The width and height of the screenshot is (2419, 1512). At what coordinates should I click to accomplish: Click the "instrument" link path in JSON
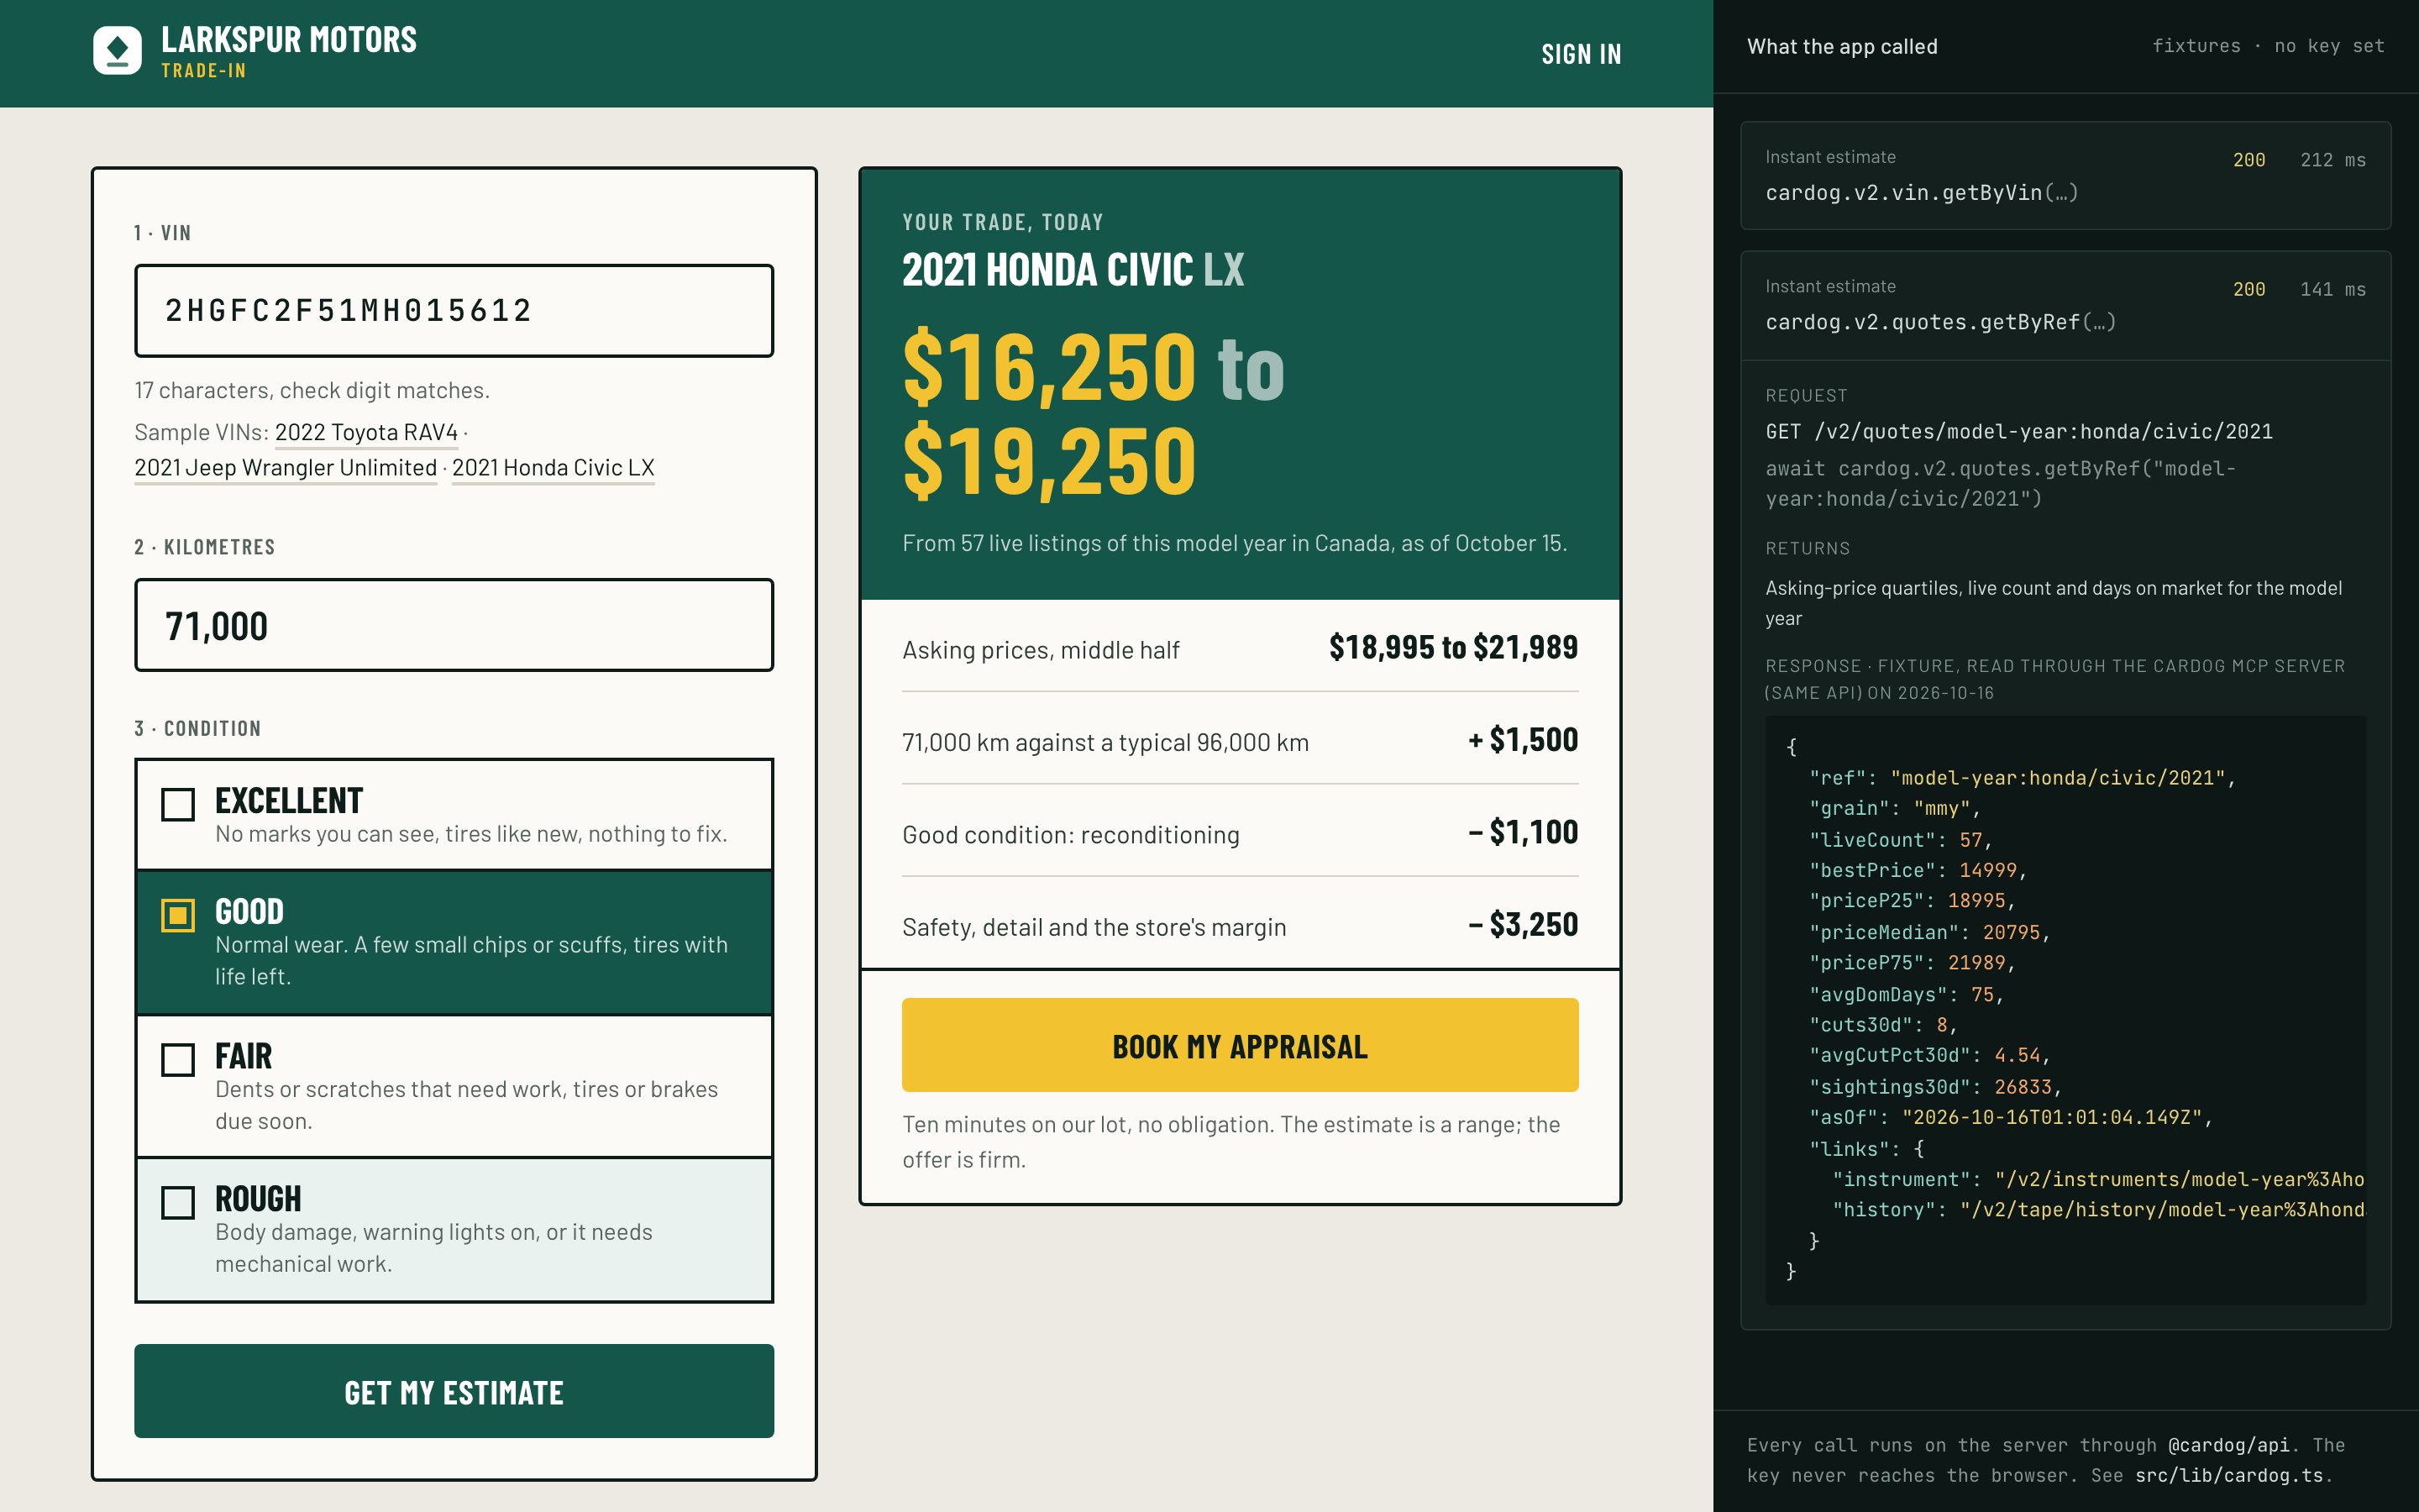click(2179, 1179)
